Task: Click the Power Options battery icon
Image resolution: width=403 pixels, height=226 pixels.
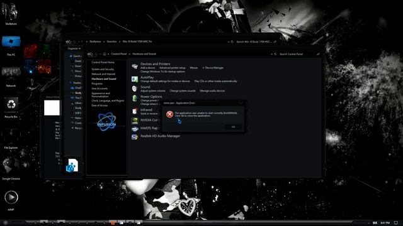Action: 135,98
